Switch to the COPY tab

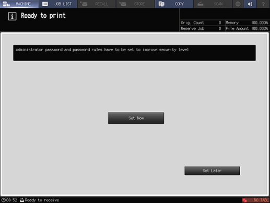(174, 4)
